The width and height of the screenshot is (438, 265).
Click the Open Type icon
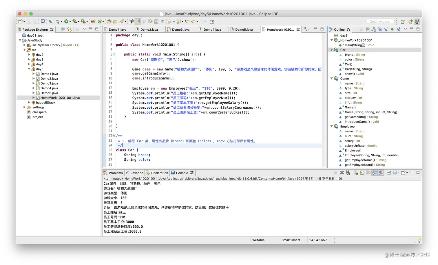pos(109,21)
